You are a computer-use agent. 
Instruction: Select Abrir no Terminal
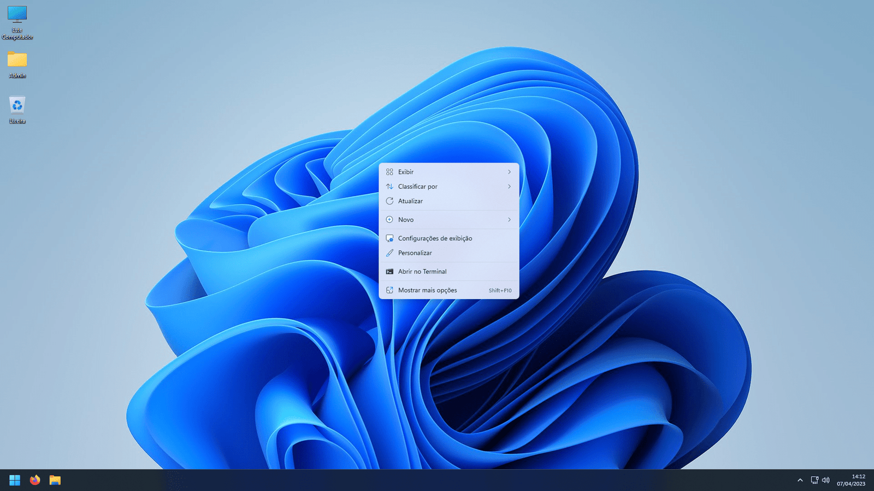(x=449, y=272)
